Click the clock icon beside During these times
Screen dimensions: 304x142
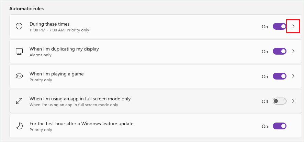(x=19, y=26)
